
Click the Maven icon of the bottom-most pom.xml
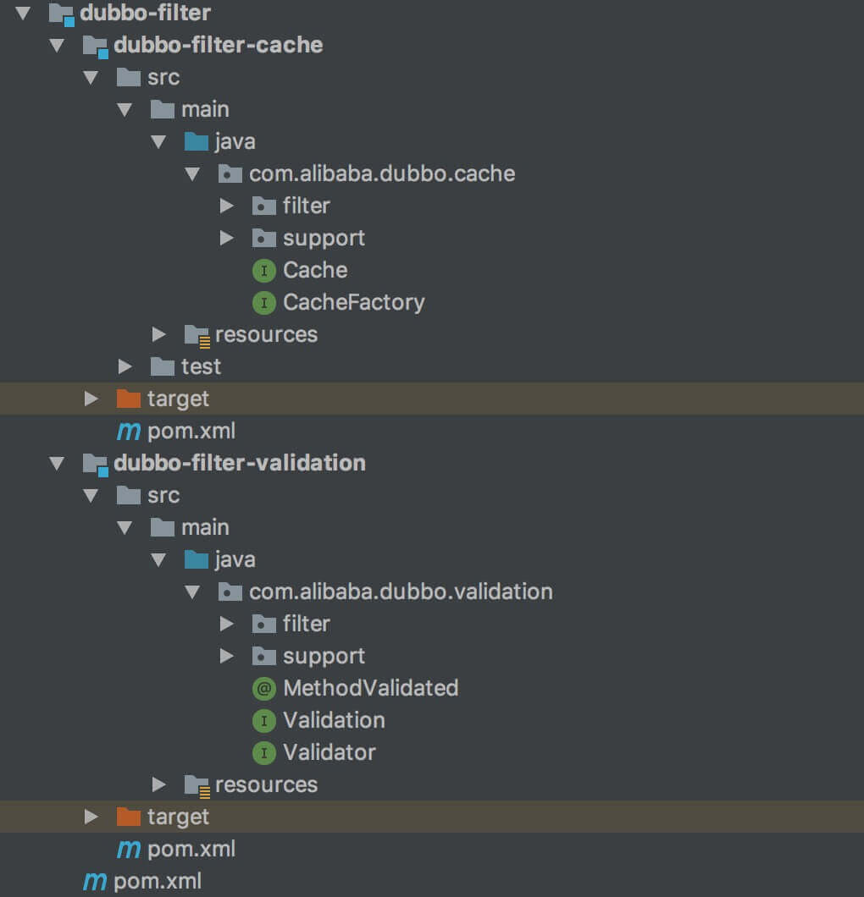[x=95, y=882]
